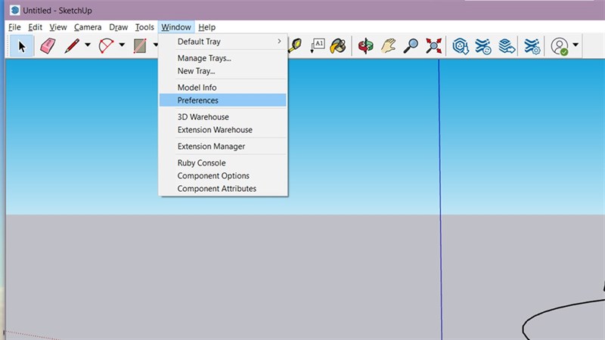Open arc tools dropdown arrow

click(122, 45)
